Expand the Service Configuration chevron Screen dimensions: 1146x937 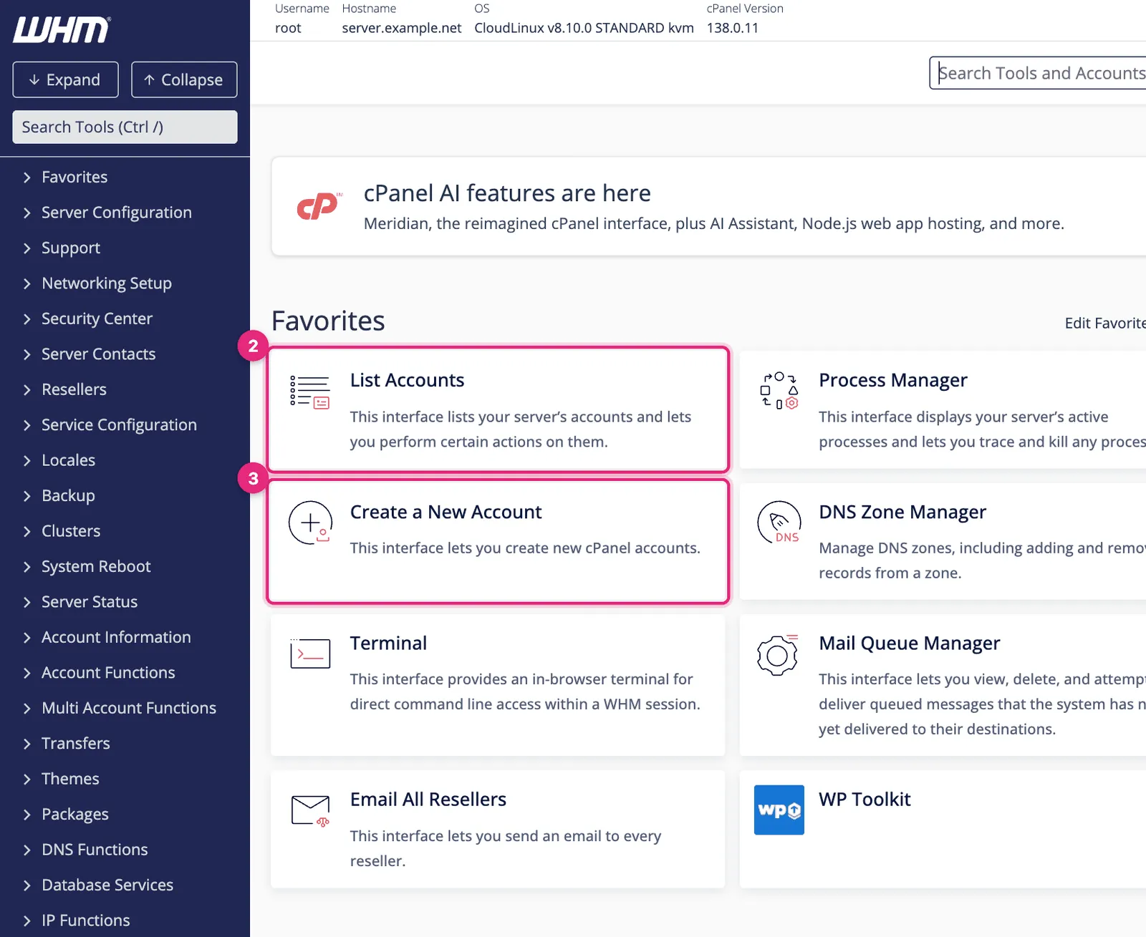(x=27, y=425)
